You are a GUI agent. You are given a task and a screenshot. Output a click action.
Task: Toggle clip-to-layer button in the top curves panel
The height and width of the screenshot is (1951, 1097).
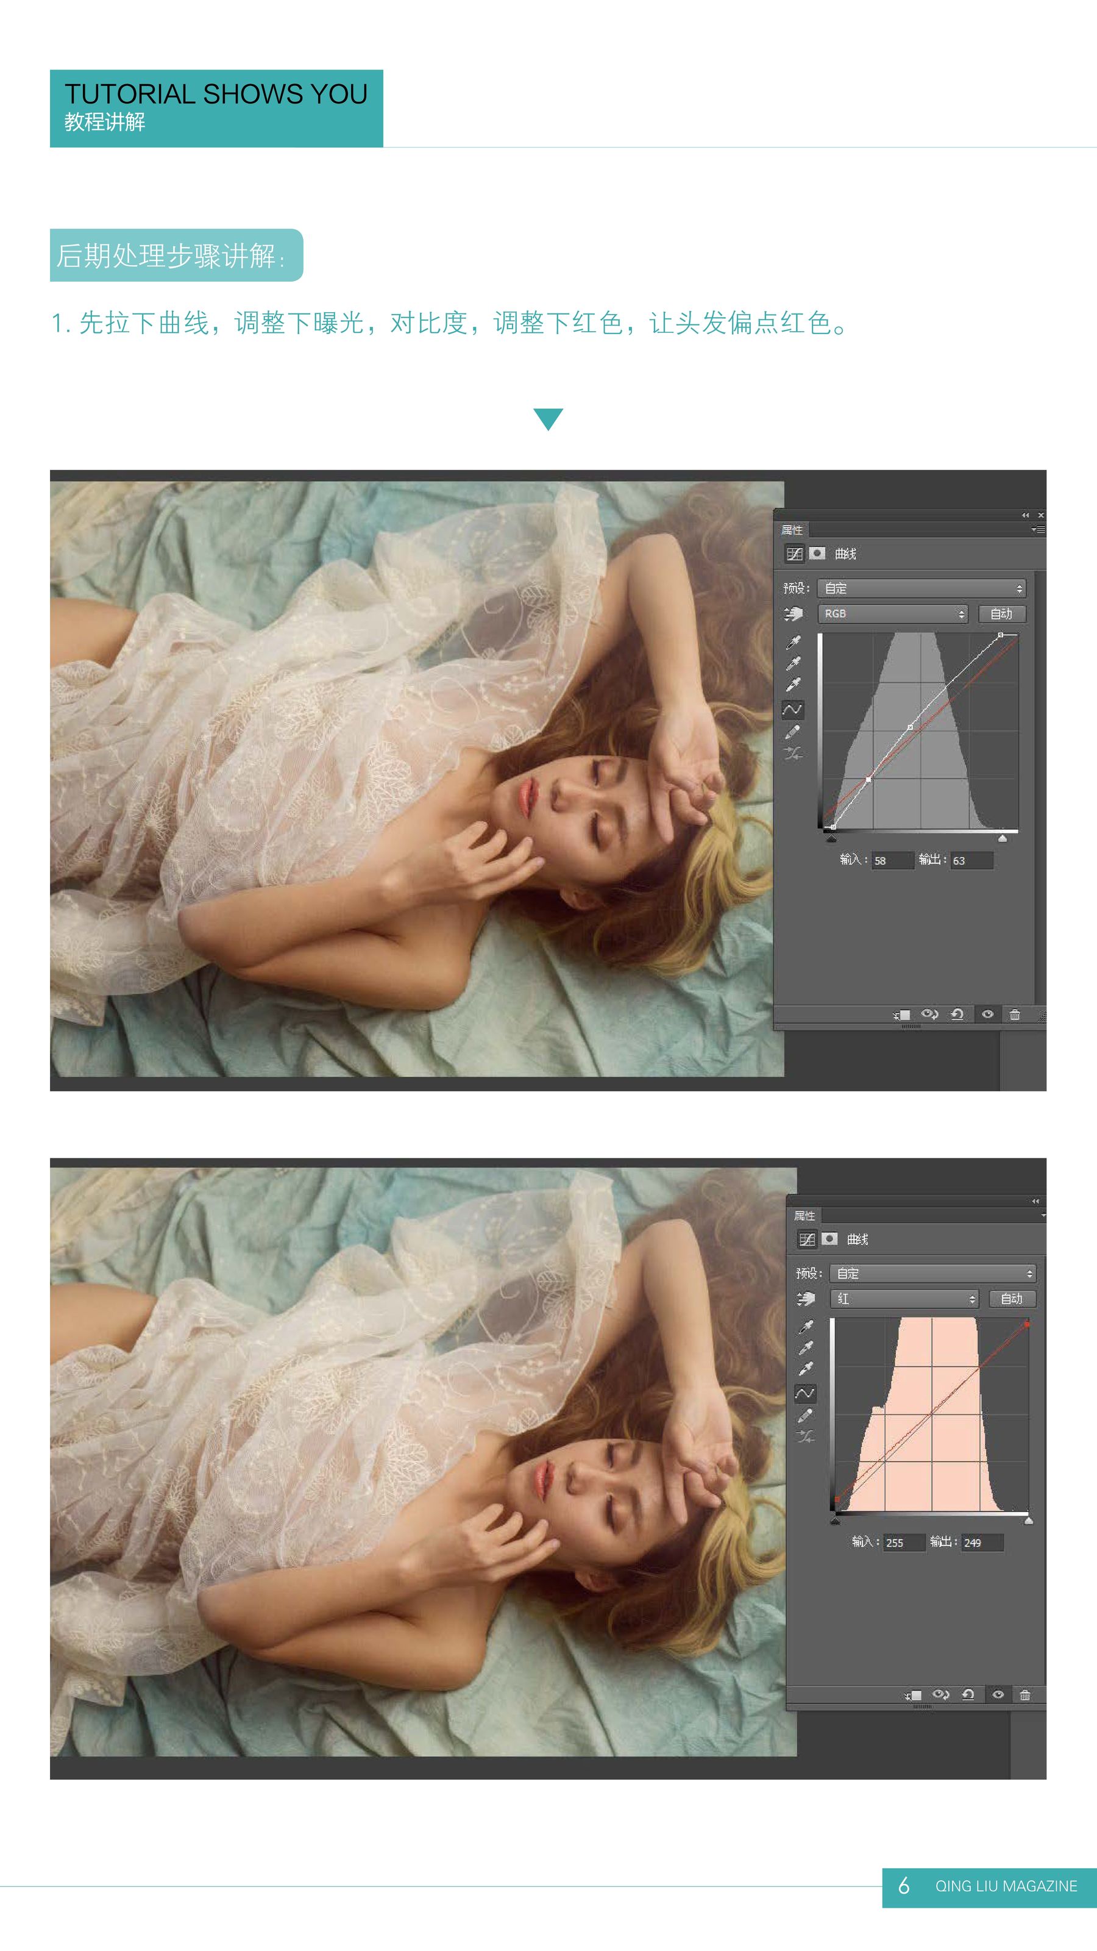(x=902, y=1014)
